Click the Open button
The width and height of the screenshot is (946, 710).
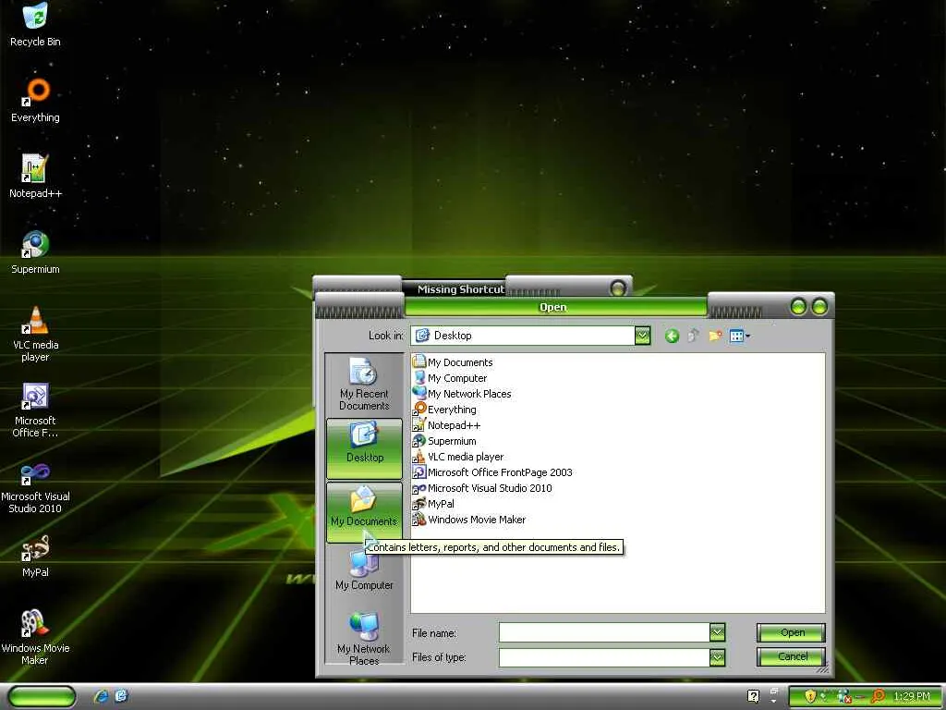click(791, 632)
